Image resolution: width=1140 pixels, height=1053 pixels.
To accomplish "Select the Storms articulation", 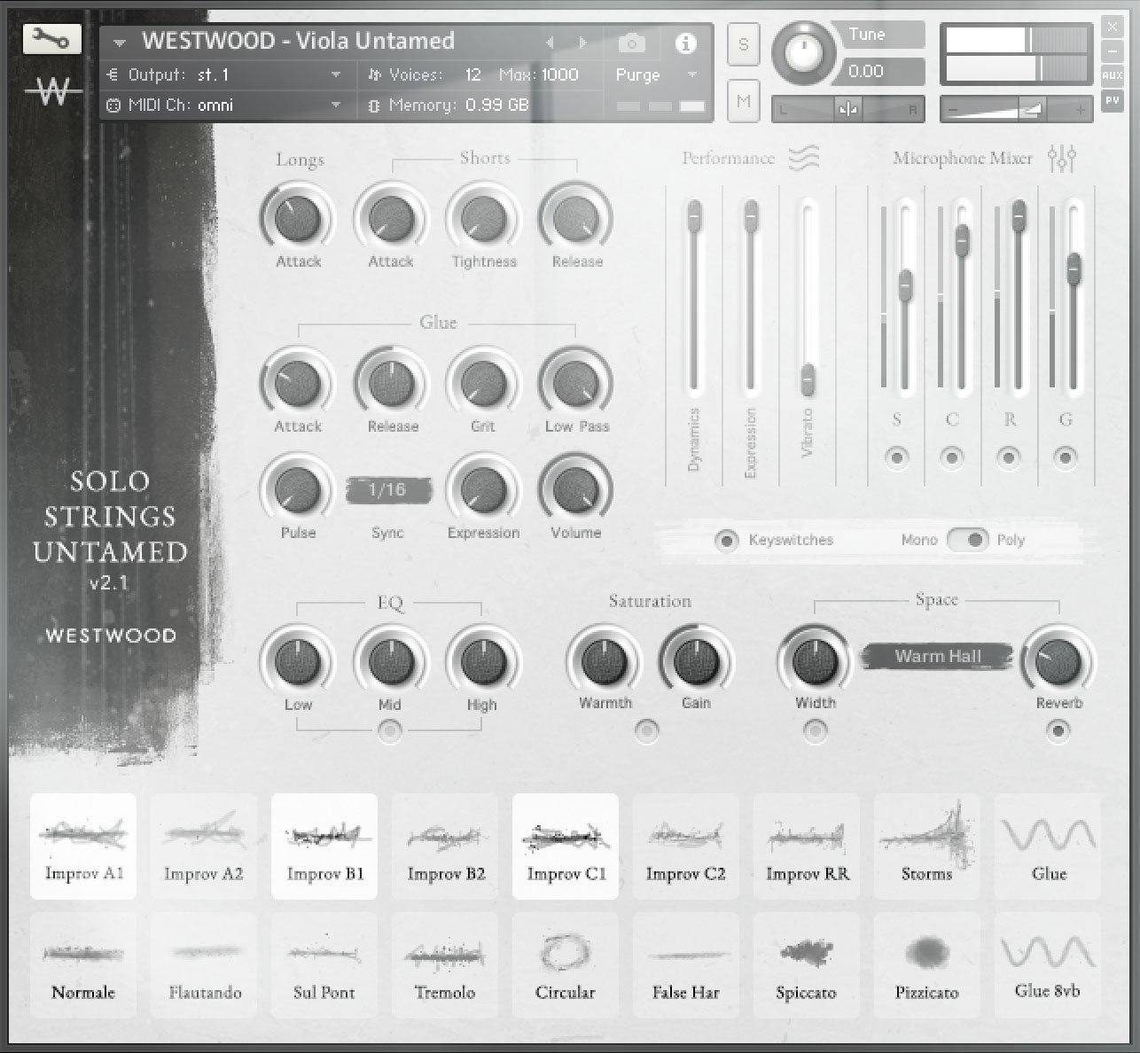I will (927, 846).
